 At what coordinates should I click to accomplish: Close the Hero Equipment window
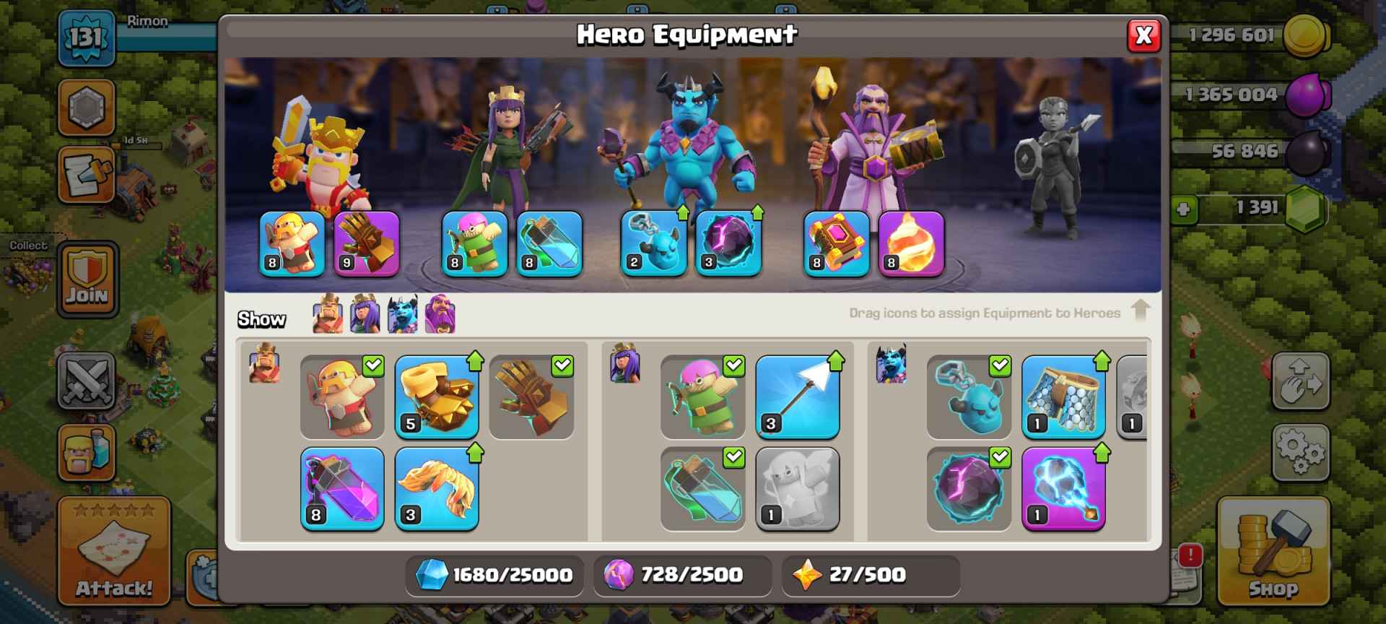click(1144, 35)
